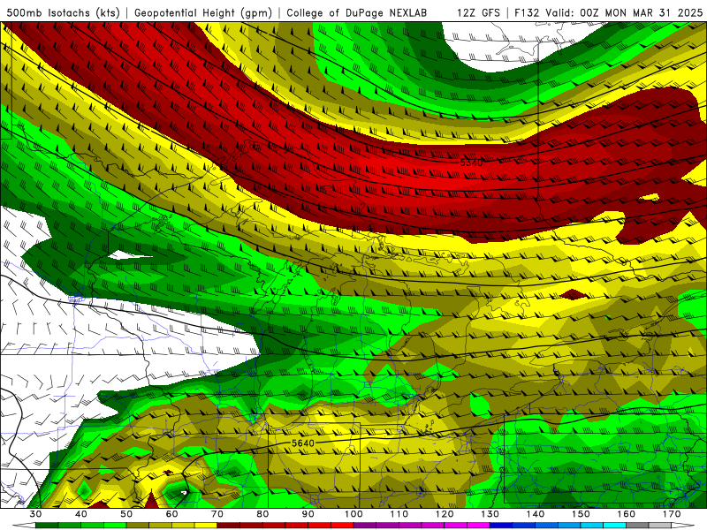Select the dark gray swatch just after 160
The height and width of the screenshot is (530, 707).
[637, 526]
